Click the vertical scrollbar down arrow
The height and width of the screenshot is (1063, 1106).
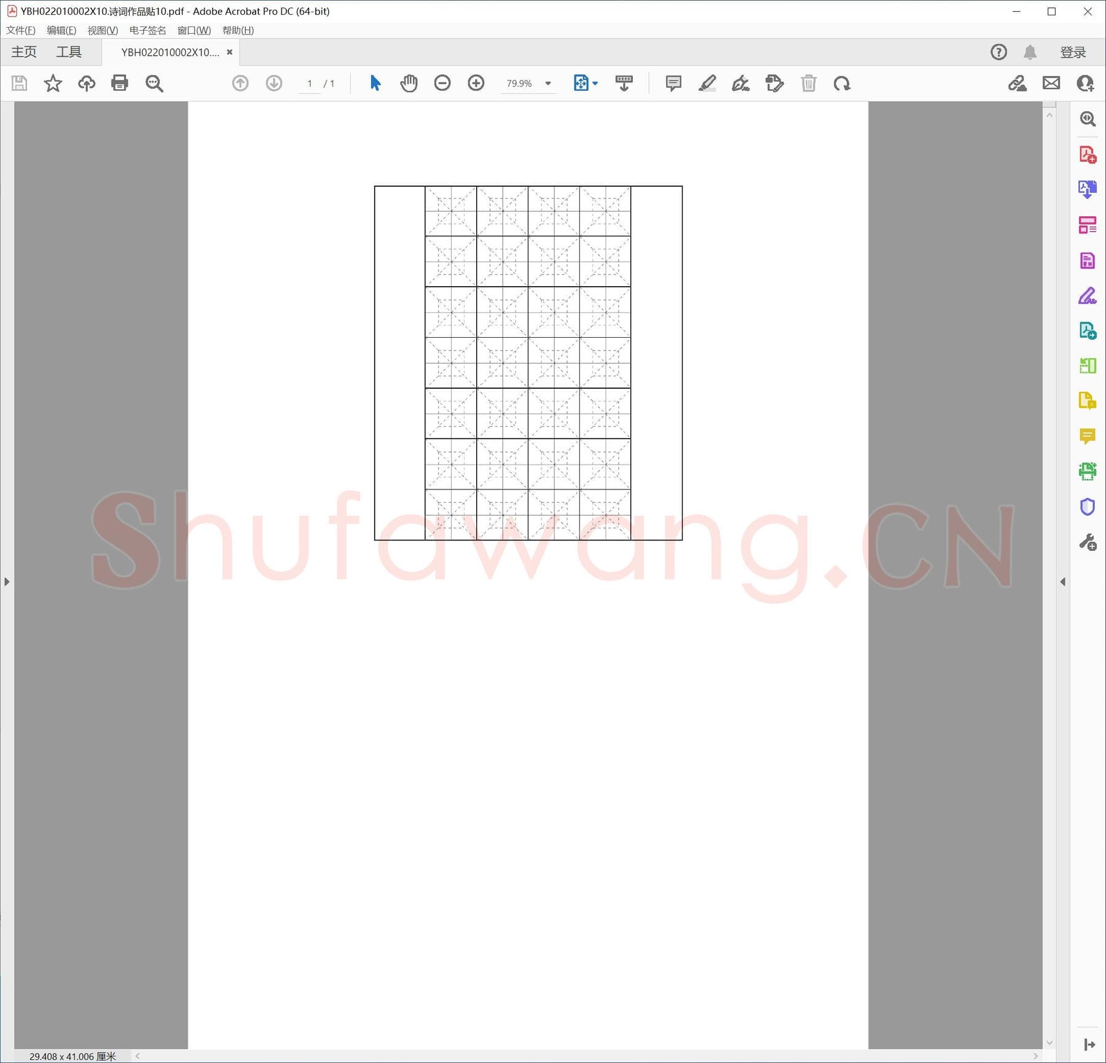pos(1049,1043)
